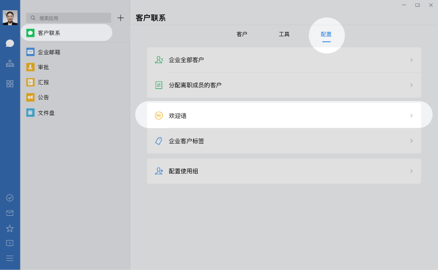
Task: Switch to the 工具 tab
Action: pyautogui.click(x=284, y=34)
